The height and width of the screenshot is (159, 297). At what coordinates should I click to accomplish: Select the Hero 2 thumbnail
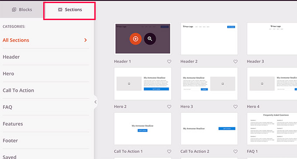click(x=143, y=84)
